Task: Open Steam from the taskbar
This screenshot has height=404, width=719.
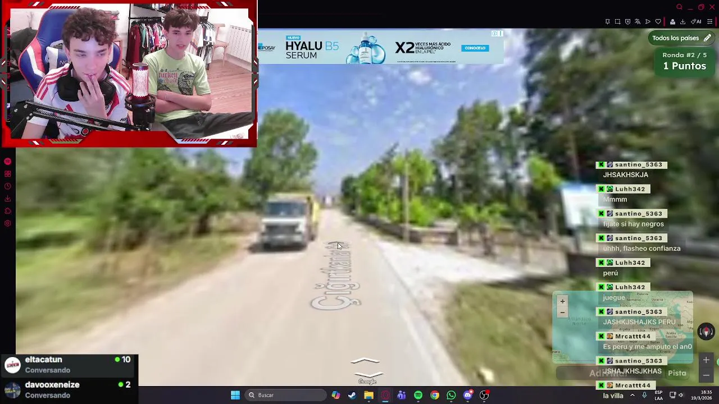Action: [x=352, y=395]
